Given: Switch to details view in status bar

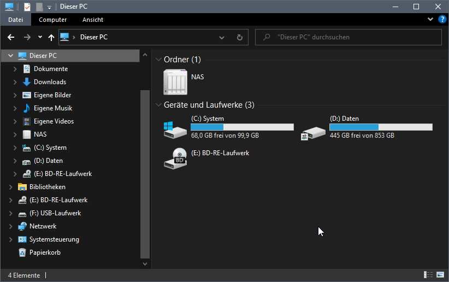Looking at the screenshot, I should click(x=428, y=275).
